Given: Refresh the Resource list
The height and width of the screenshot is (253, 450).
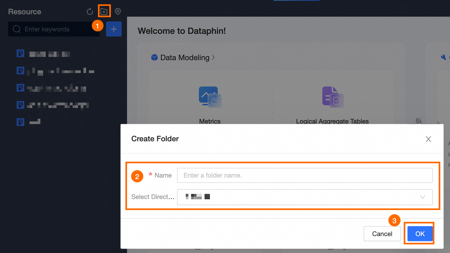Looking at the screenshot, I should click(90, 12).
